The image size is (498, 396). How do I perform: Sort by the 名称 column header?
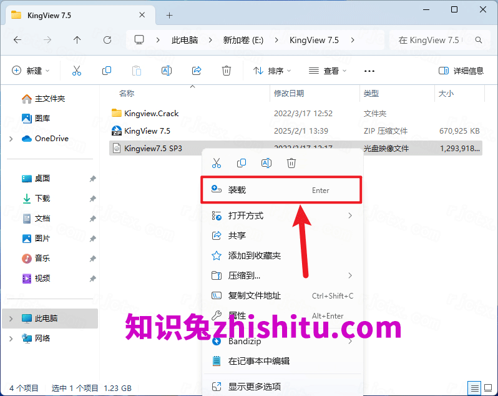[127, 94]
